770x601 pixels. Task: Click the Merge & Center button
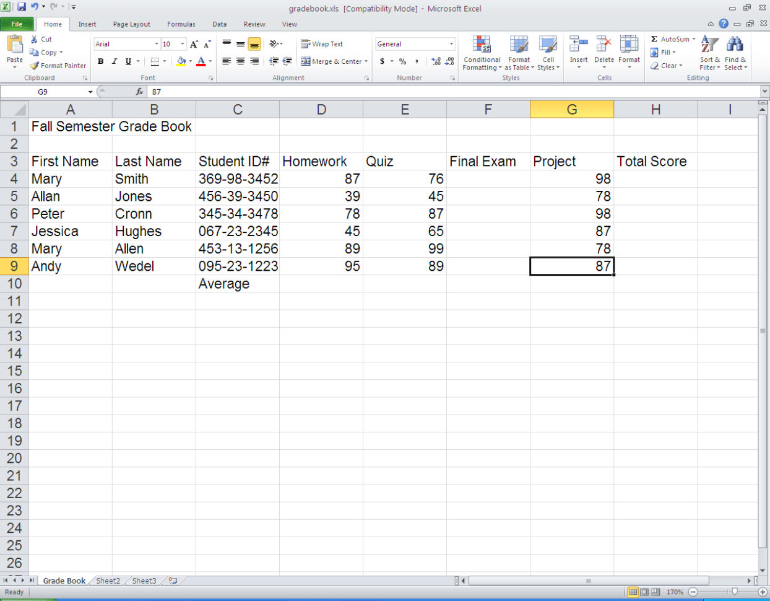click(x=332, y=61)
